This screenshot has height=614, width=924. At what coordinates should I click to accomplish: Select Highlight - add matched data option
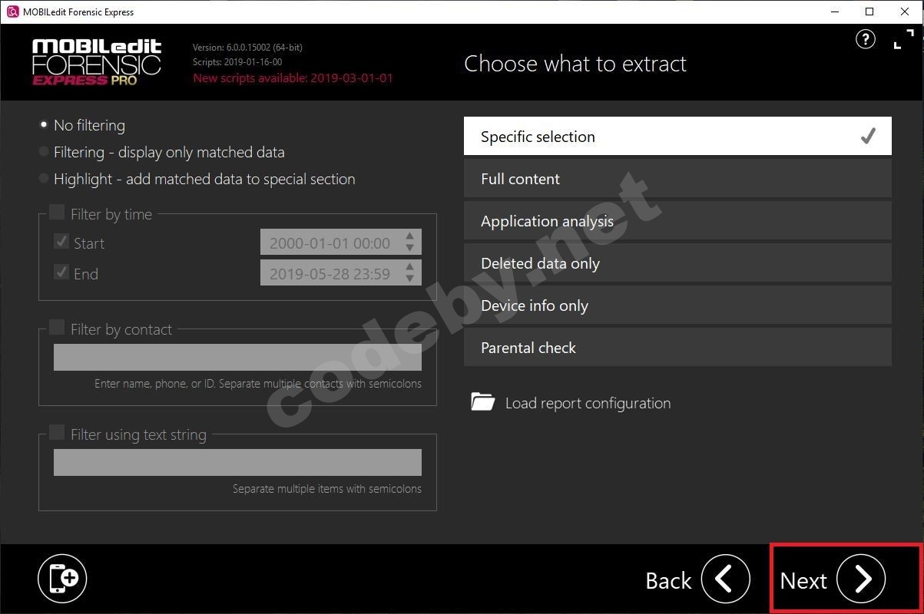(x=44, y=179)
